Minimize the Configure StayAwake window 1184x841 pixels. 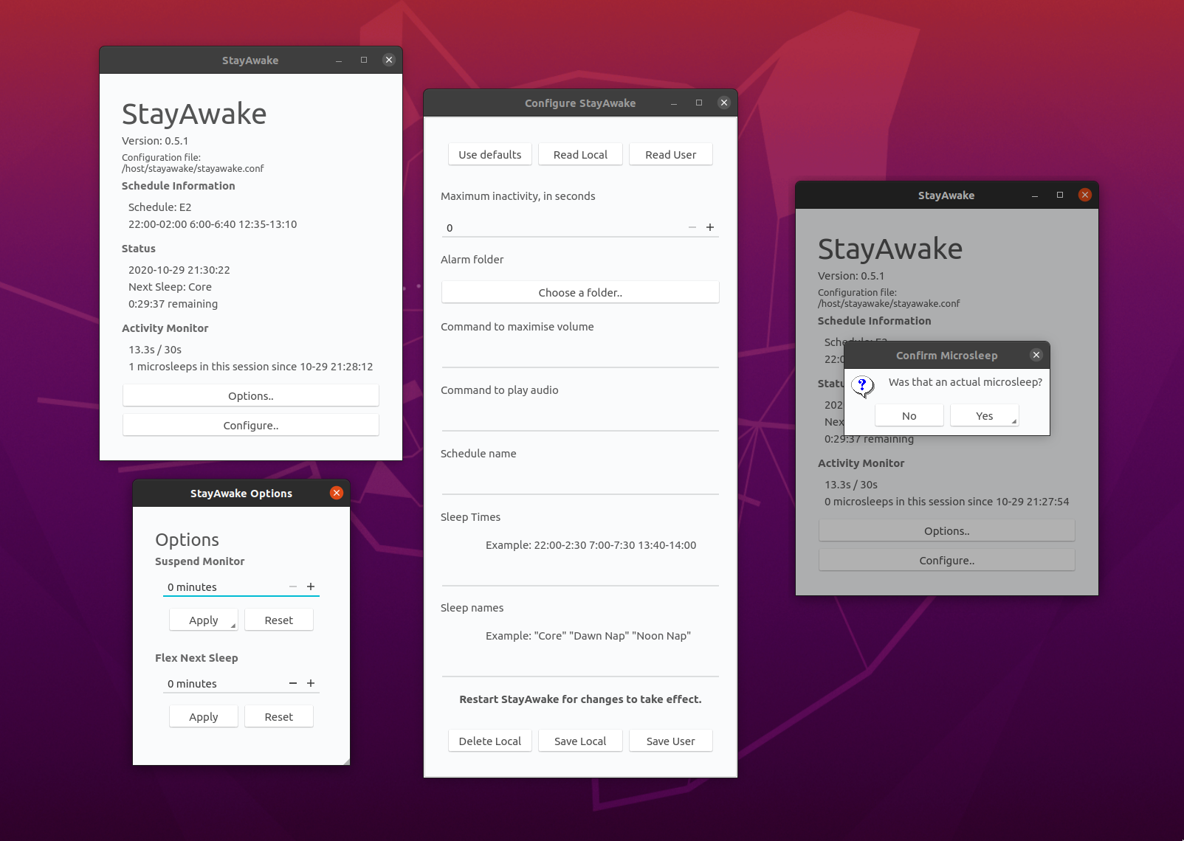[x=674, y=103]
